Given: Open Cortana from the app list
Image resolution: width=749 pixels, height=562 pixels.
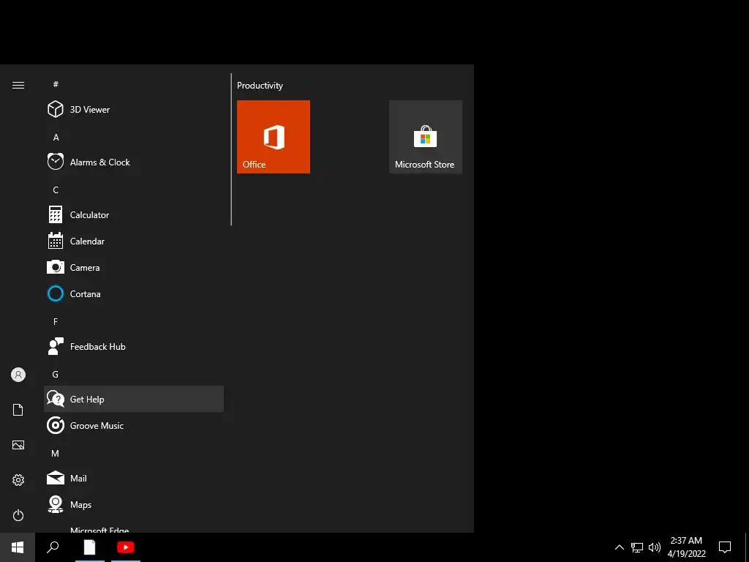Looking at the screenshot, I should 134,293.
